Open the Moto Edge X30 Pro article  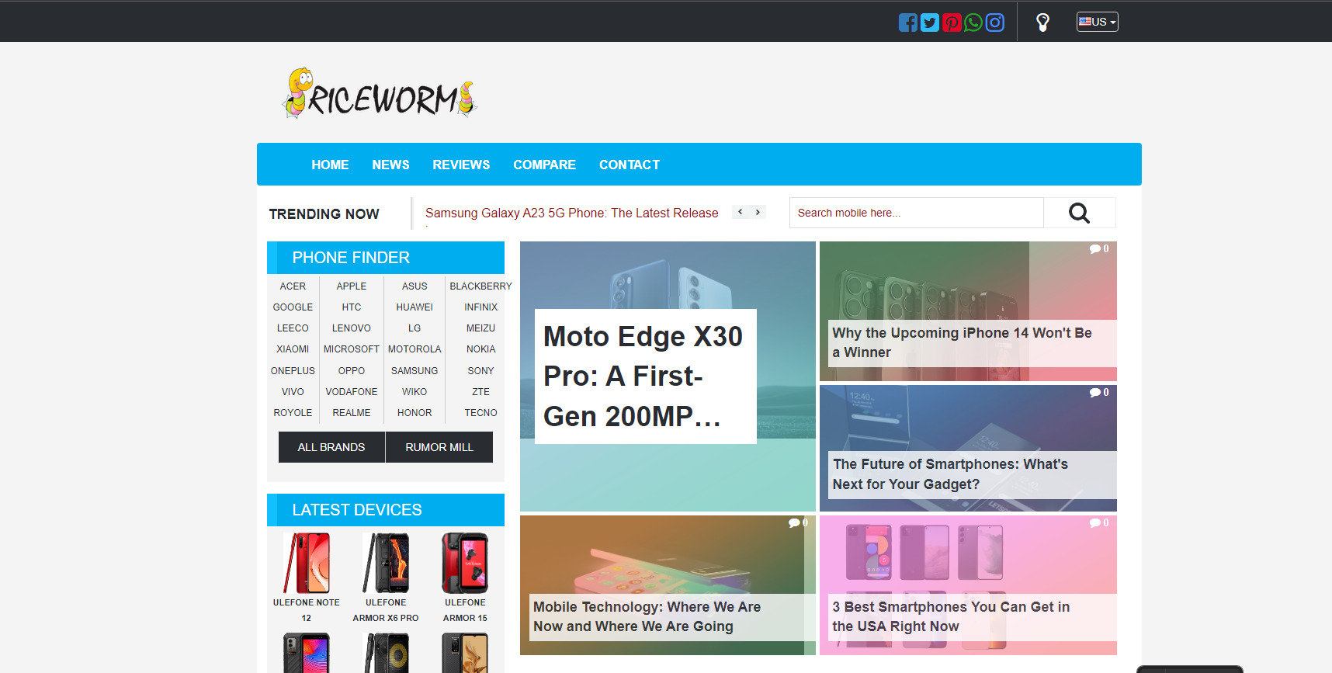point(644,376)
